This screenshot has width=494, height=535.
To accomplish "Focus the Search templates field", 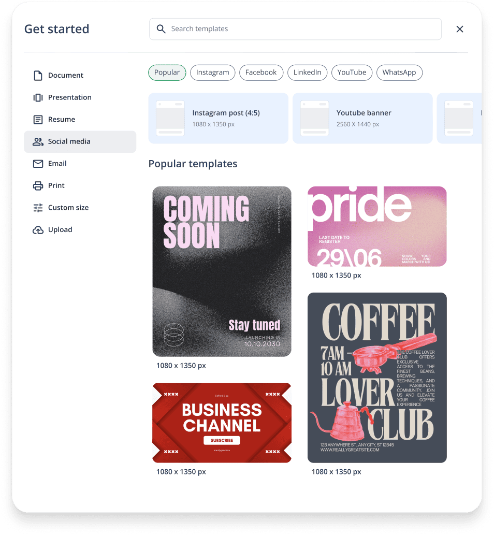I will [296, 29].
